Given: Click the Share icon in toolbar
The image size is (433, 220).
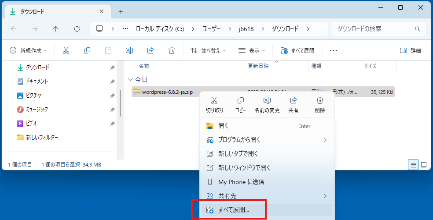Looking at the screenshot, I should point(150,50).
